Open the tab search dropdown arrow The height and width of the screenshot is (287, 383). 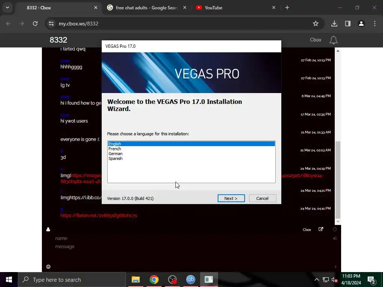click(x=7, y=7)
